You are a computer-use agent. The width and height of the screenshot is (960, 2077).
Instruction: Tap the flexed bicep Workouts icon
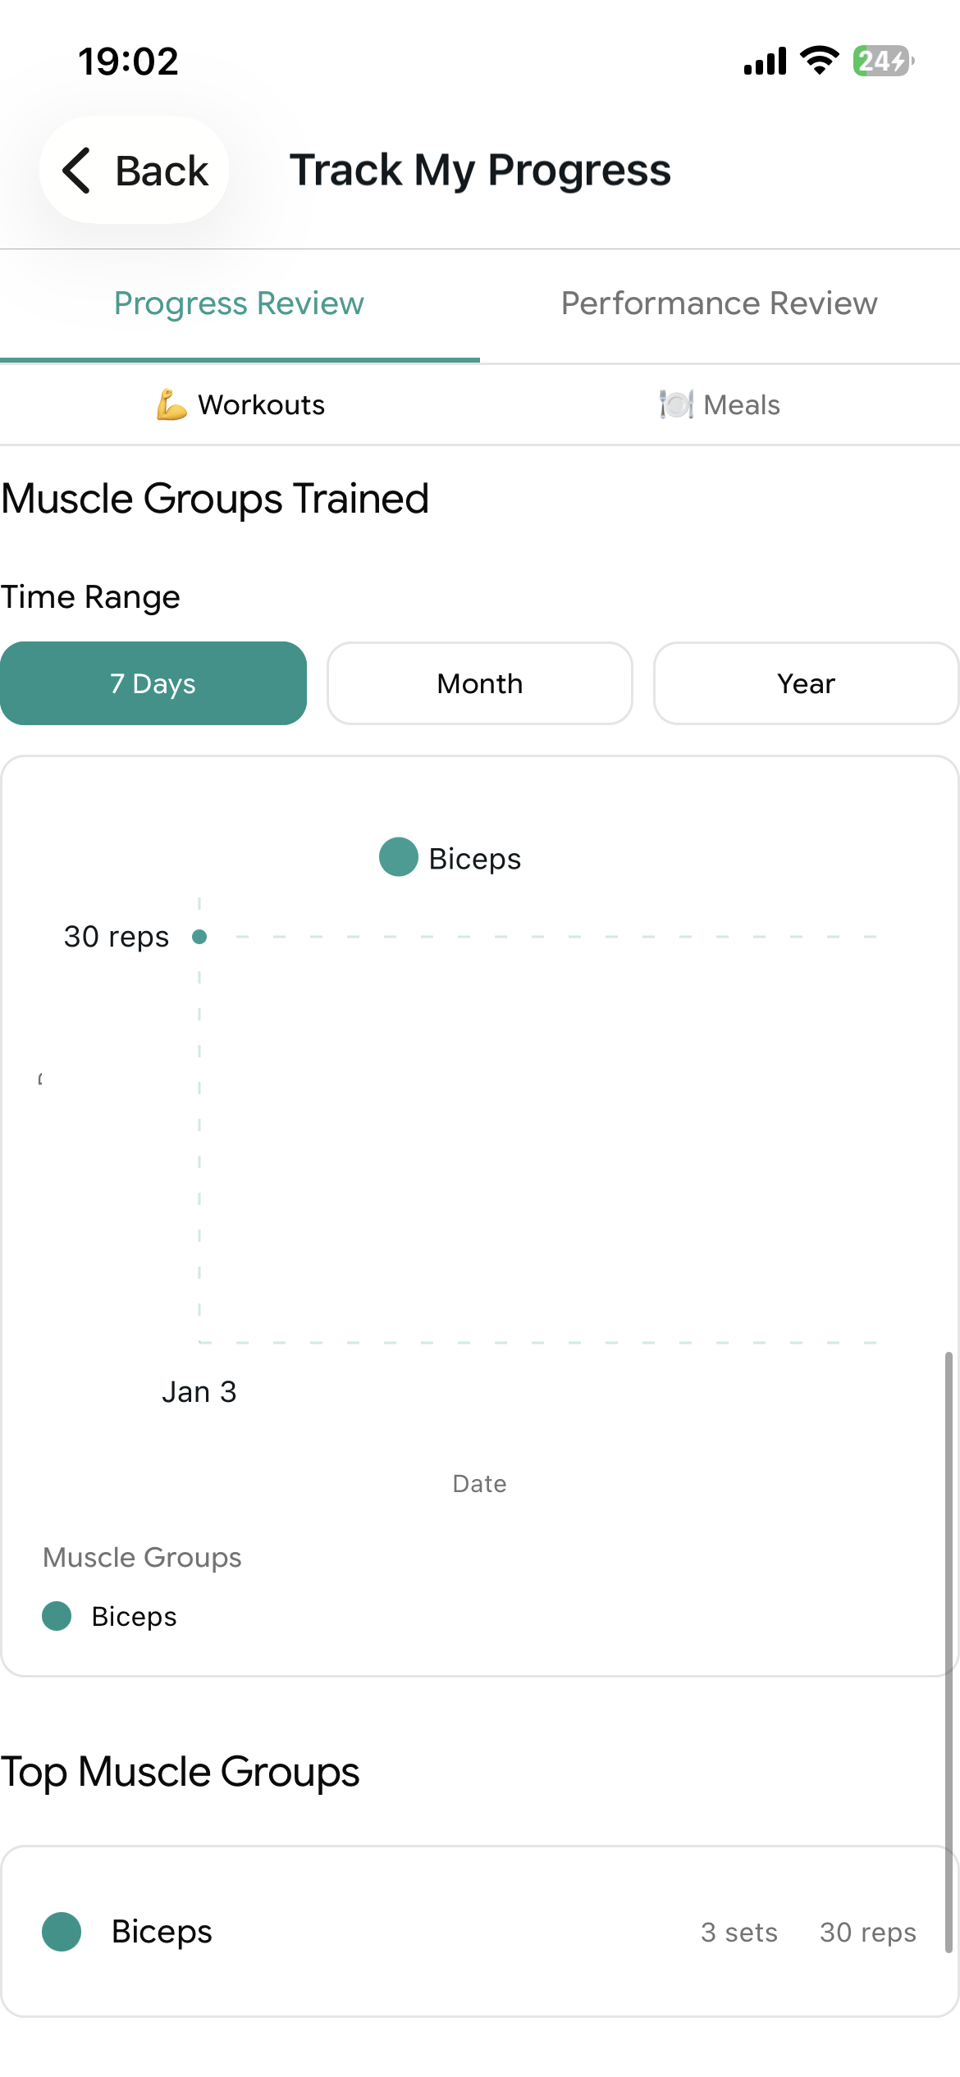171,404
